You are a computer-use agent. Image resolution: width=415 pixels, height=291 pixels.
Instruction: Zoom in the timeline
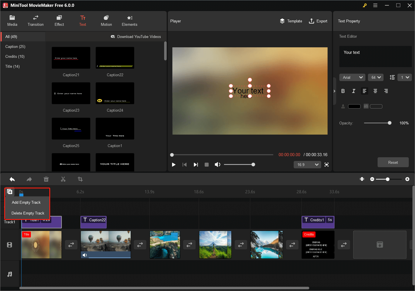coord(407,179)
